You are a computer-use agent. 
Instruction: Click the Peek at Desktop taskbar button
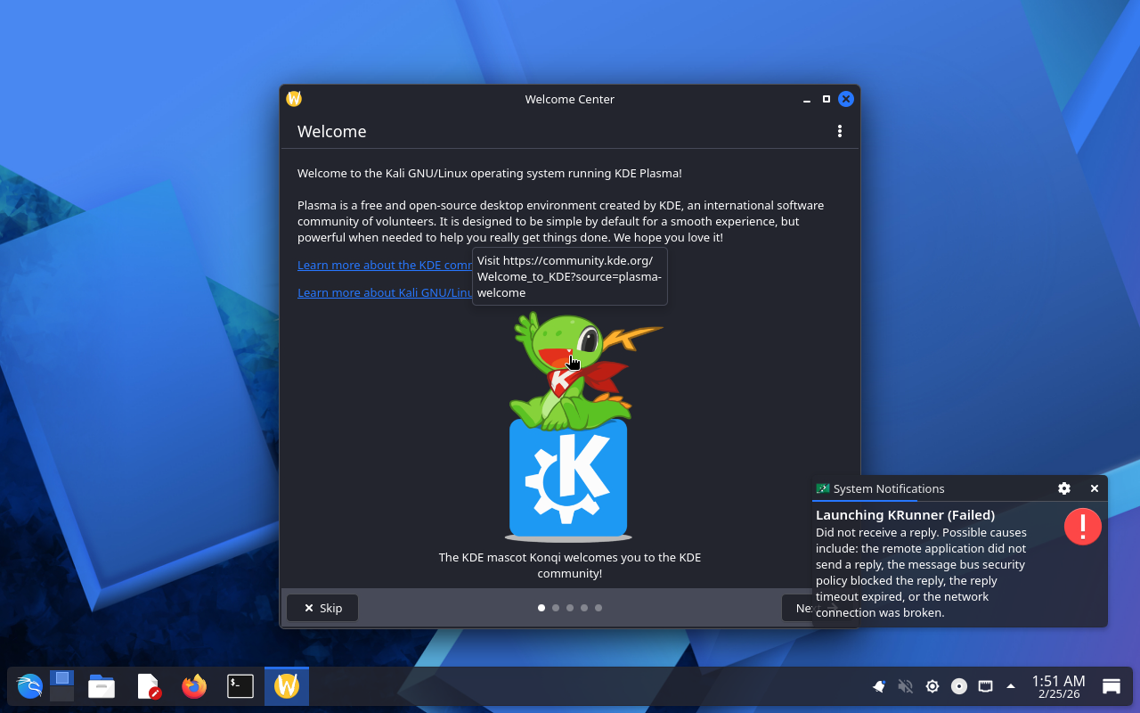tap(1111, 686)
